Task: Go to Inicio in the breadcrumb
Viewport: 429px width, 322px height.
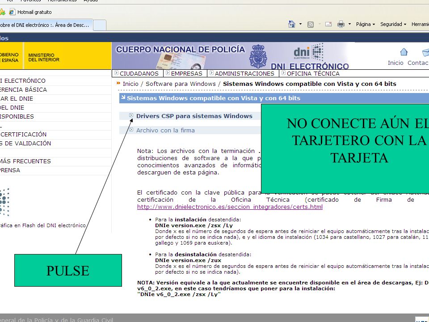Action: [130, 84]
